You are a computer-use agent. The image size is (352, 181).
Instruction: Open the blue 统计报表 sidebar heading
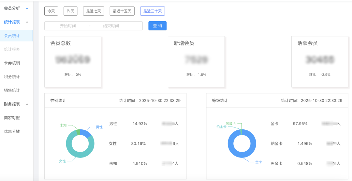[12, 22]
